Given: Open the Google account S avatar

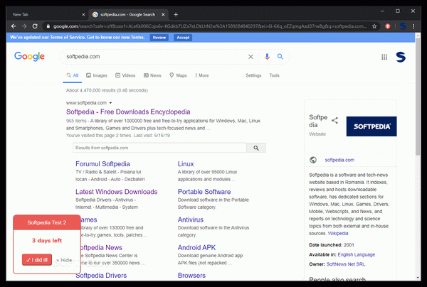Looking at the screenshot, I should click(x=401, y=57).
